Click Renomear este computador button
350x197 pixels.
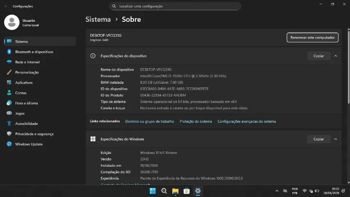pyautogui.click(x=313, y=37)
